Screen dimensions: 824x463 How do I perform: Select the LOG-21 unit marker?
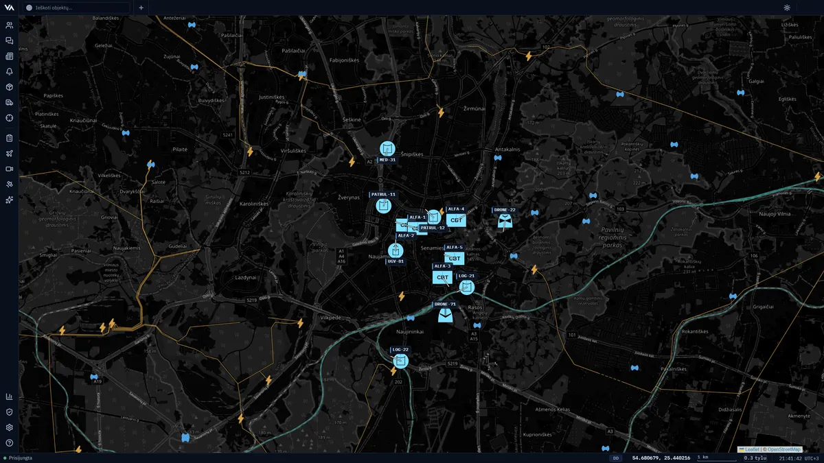click(x=466, y=287)
